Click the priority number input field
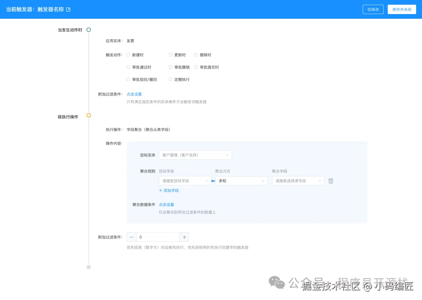This screenshot has height=300, width=422. tap(158, 237)
